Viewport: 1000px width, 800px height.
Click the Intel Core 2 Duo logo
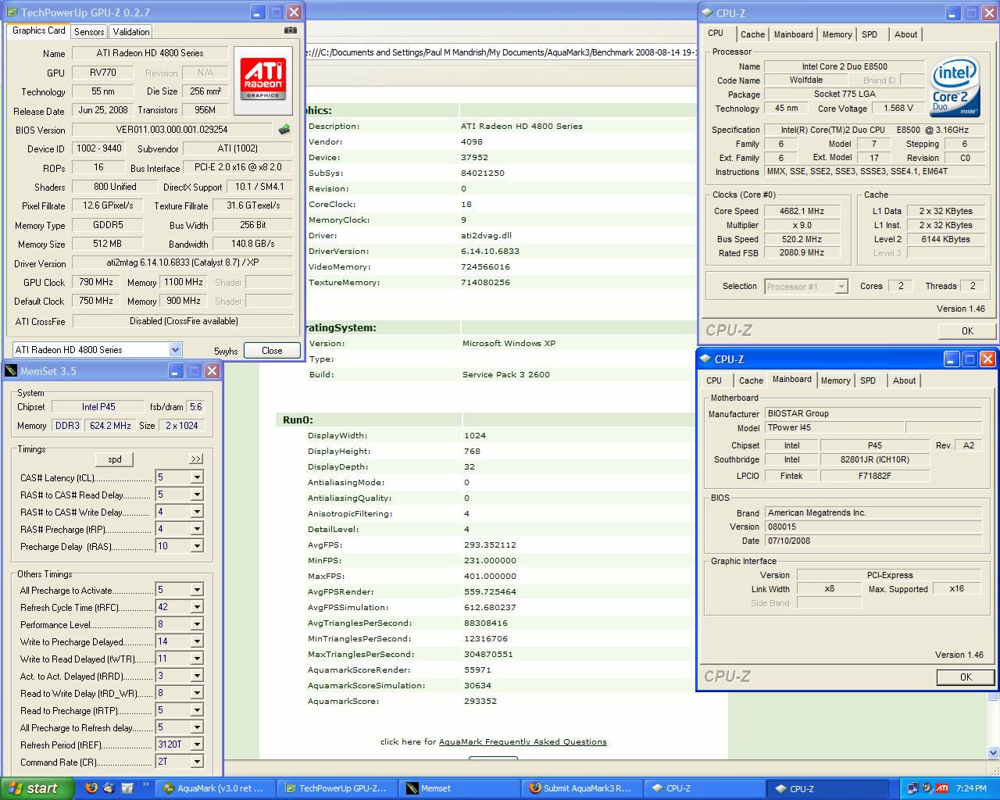pyautogui.click(x=955, y=88)
